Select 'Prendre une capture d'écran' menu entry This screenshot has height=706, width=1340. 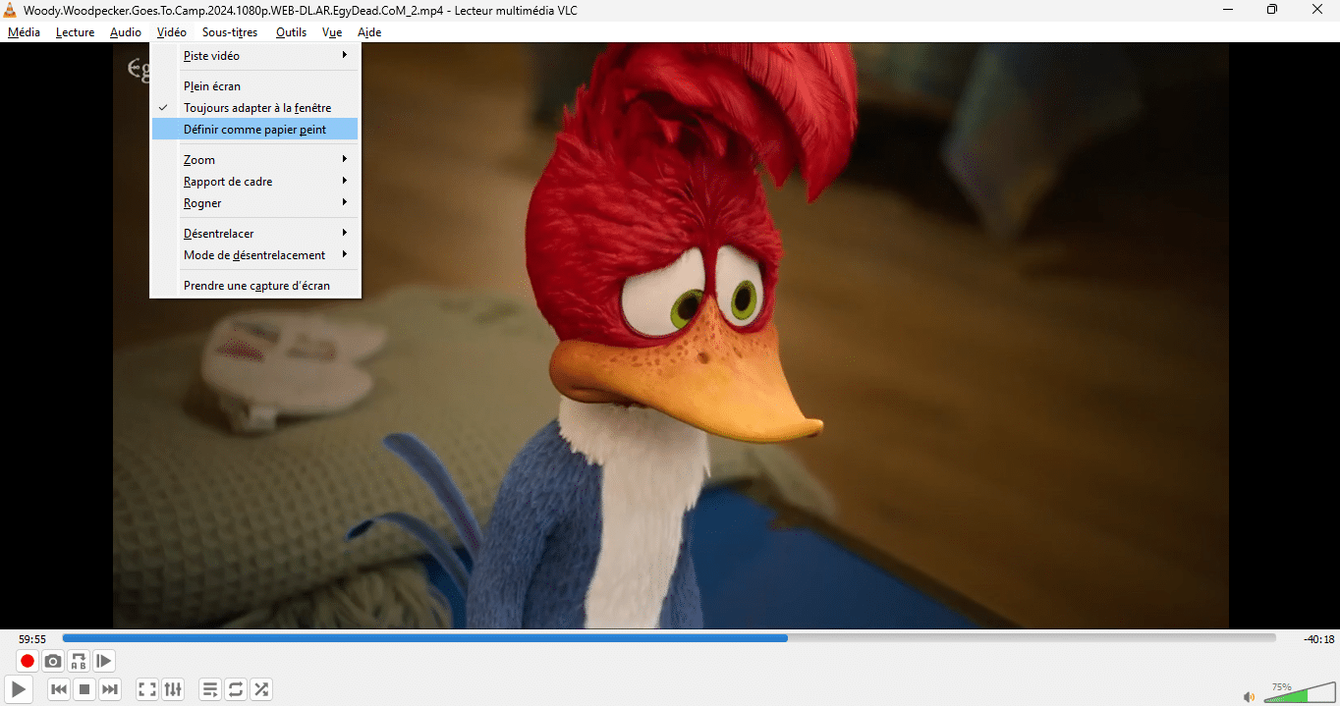(x=256, y=286)
